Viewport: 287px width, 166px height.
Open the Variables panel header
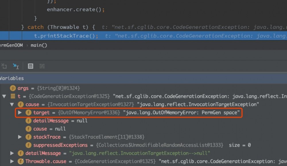click(143, 78)
